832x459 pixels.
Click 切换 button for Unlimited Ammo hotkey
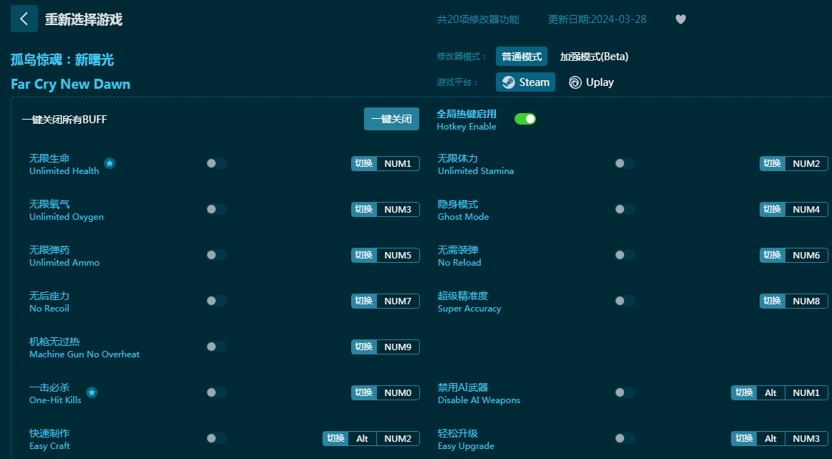coord(364,256)
